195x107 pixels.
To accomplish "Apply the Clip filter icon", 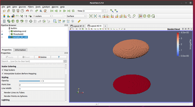I will pos(13,21).
